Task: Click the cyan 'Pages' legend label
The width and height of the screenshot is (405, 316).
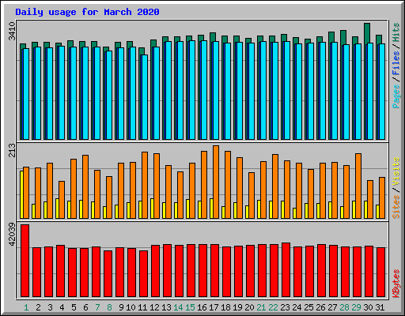Action: 396,96
